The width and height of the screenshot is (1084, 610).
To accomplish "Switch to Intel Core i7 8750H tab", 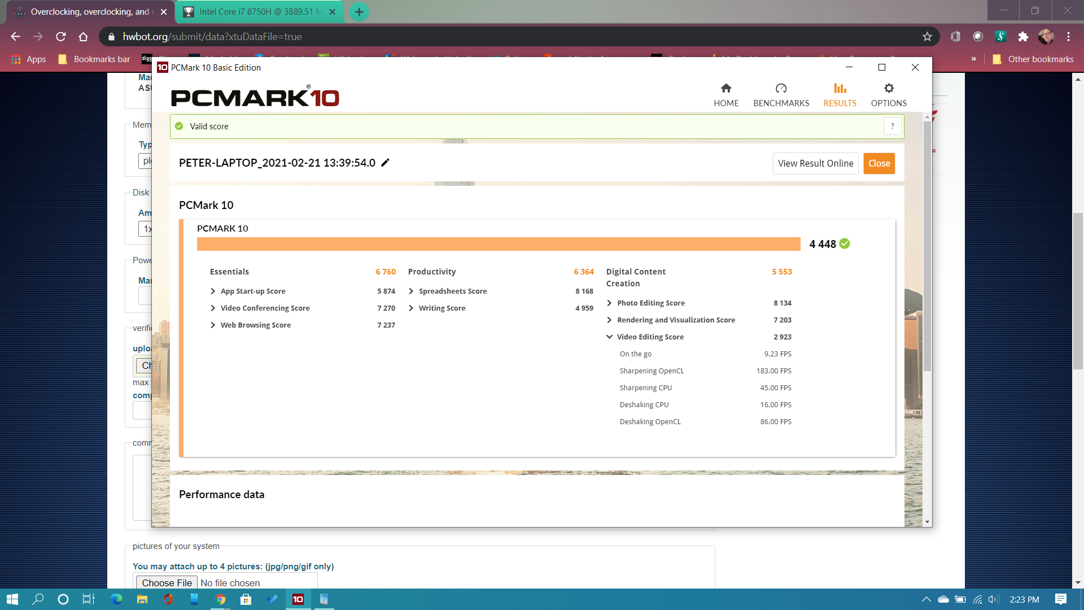I will (x=260, y=12).
